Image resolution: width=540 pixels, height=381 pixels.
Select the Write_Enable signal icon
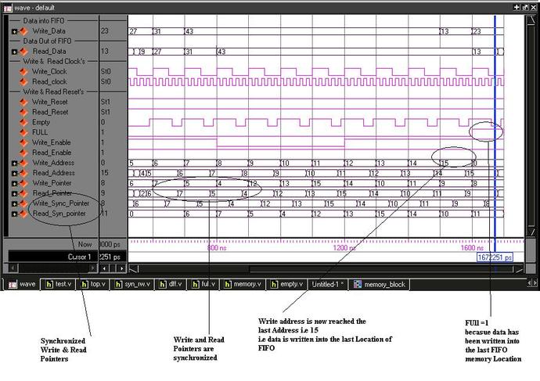pos(23,142)
